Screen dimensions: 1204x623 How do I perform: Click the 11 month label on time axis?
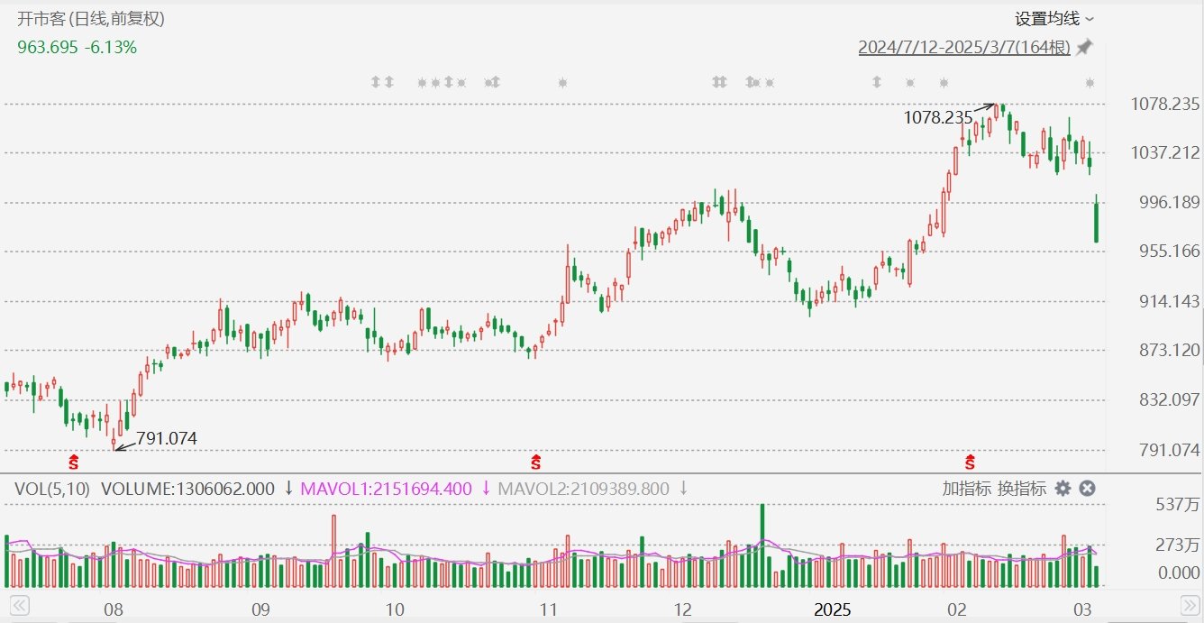549,609
